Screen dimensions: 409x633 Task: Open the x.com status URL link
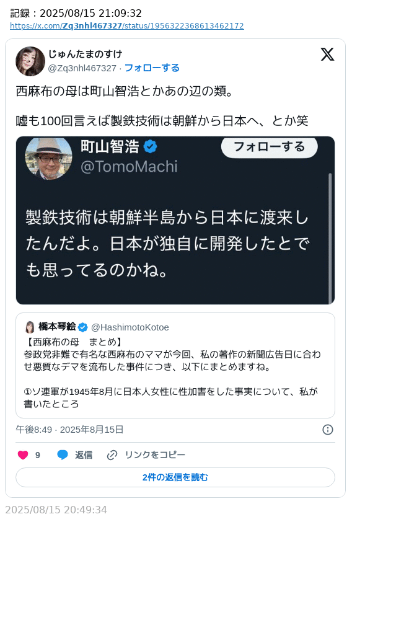pos(126,26)
